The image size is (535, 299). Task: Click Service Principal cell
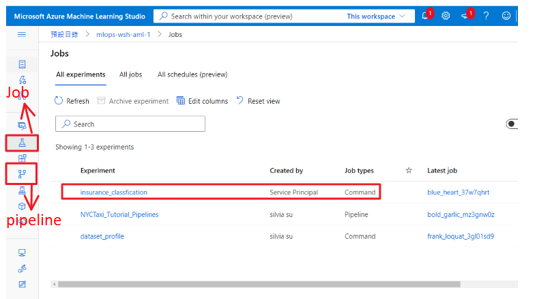293,193
